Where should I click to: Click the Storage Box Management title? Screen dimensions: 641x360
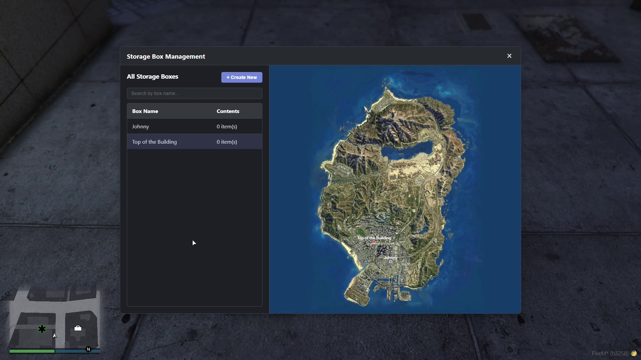(x=166, y=57)
